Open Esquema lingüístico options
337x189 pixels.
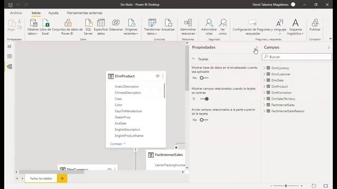point(295,27)
